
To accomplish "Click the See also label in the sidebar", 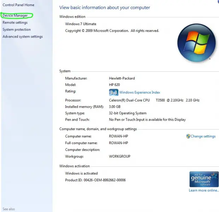I will [x=9, y=209].
